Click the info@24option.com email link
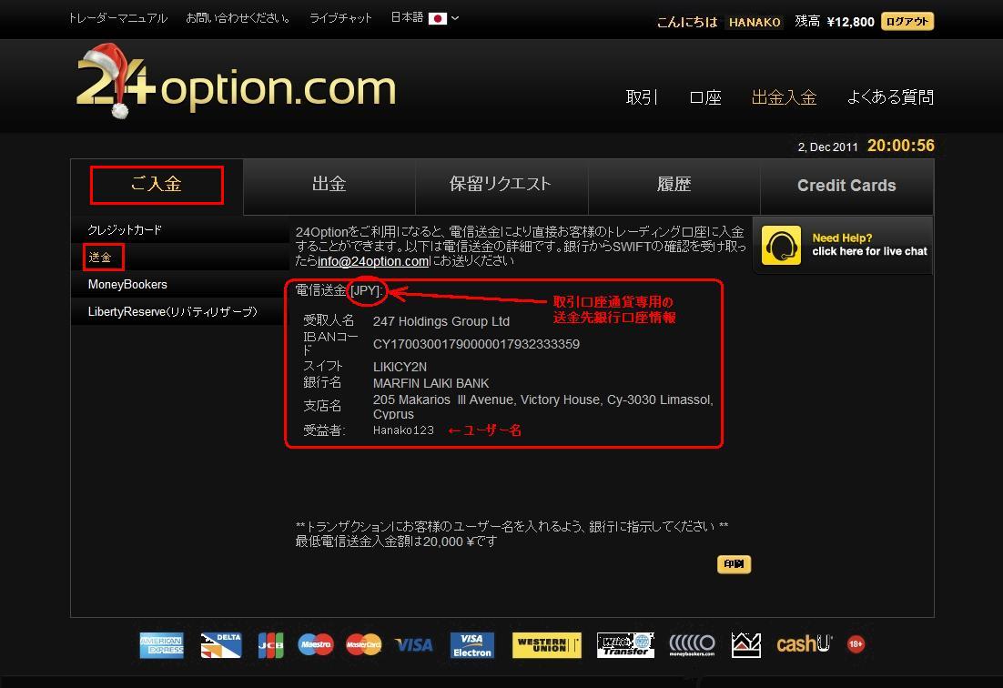This screenshot has width=1003, height=688. (x=373, y=261)
